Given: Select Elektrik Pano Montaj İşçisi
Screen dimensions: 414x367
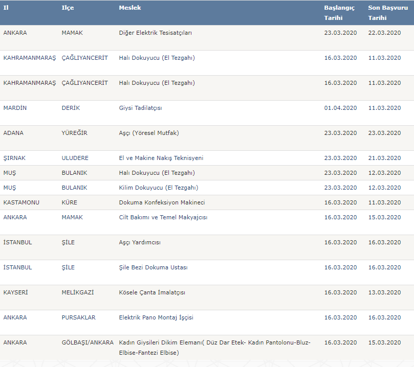Looking at the screenshot, I should (x=156, y=317).
